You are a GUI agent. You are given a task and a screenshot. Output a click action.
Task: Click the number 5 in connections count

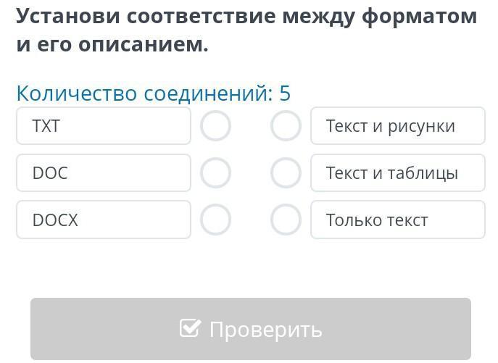pos(284,93)
